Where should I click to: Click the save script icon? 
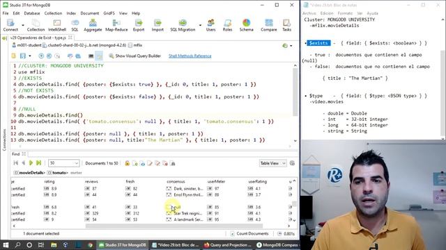tap(23, 56)
